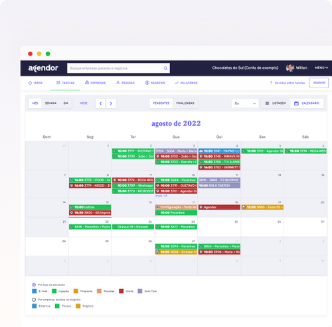
Task: Click the Ligação green color swatch
Action: pos(54,291)
